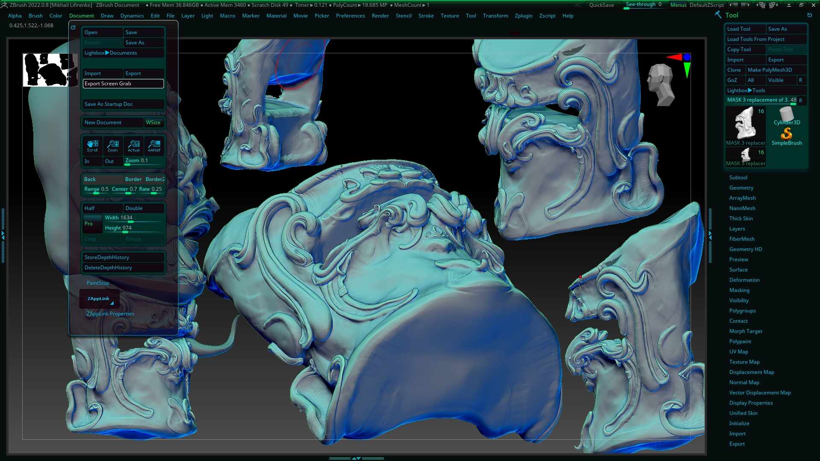Expand the Masking section
The image size is (820, 461).
(739, 290)
